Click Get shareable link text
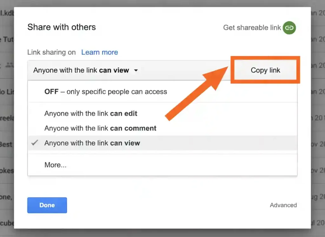This screenshot has height=237, width=325. tap(252, 28)
